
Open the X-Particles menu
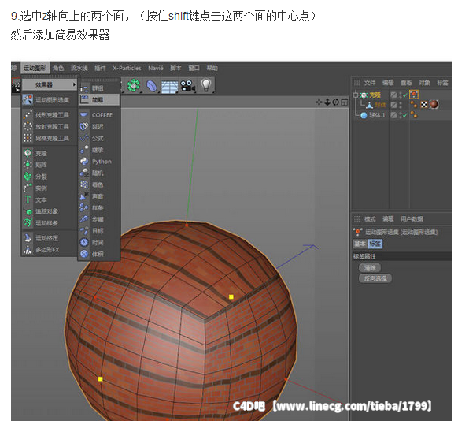(x=127, y=68)
